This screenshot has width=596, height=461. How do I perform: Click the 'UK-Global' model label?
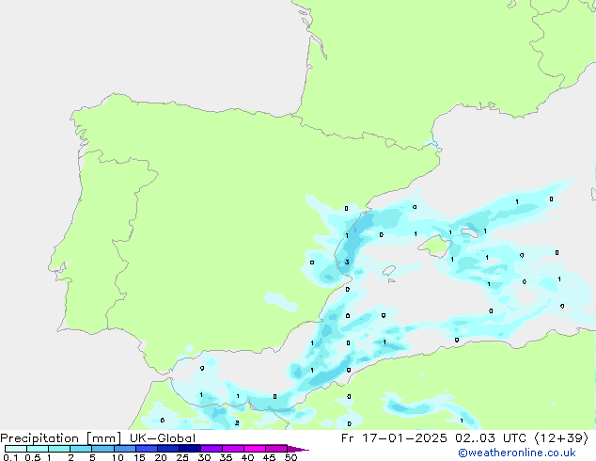click(x=163, y=438)
